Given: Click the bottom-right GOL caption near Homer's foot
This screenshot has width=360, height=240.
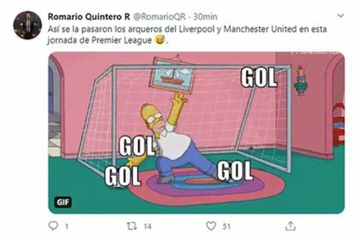Looking at the screenshot, I should point(234,170).
